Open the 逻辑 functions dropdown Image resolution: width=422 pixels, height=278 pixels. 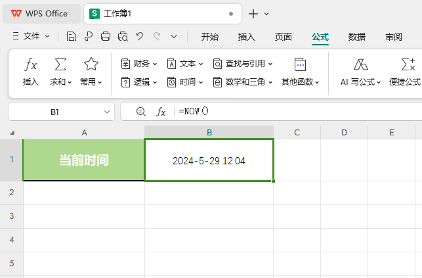139,82
